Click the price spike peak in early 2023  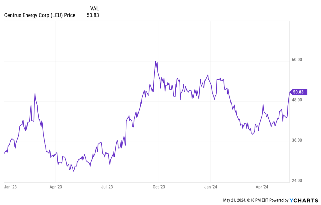35,93
